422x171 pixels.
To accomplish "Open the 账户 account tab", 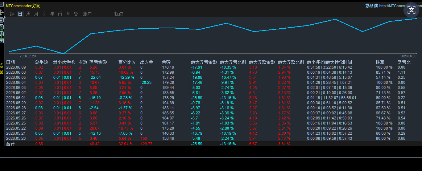I will (87, 14).
